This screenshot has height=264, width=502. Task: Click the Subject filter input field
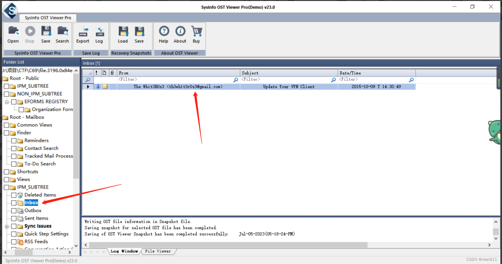tap(286, 80)
